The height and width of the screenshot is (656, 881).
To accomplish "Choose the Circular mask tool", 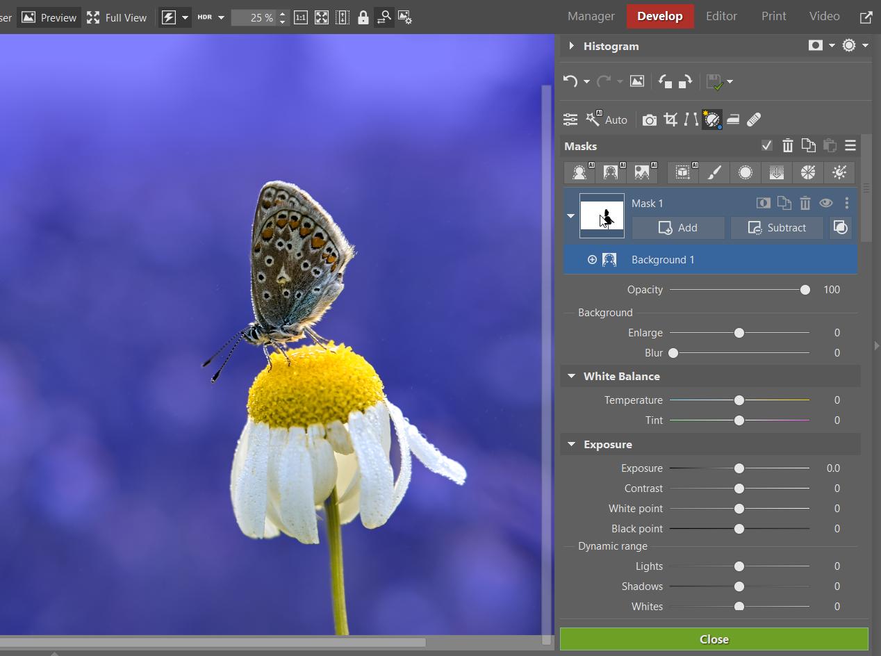I will click(x=744, y=172).
